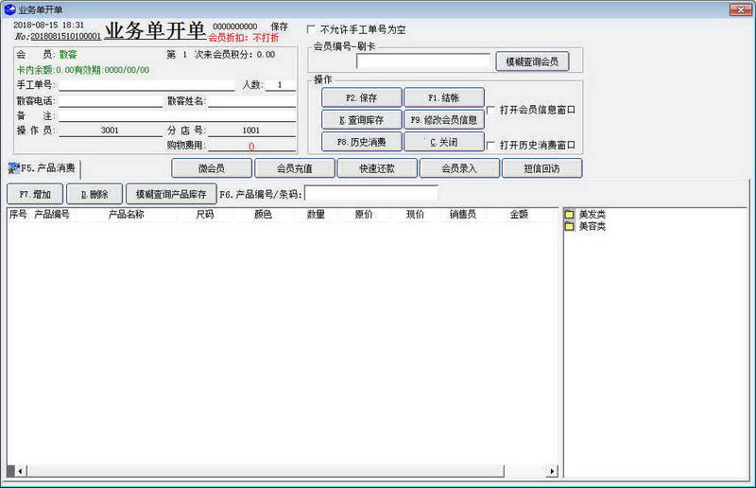Focus 会员编号-刷卡 input field
The height and width of the screenshot is (488, 756).
pyautogui.click(x=422, y=61)
